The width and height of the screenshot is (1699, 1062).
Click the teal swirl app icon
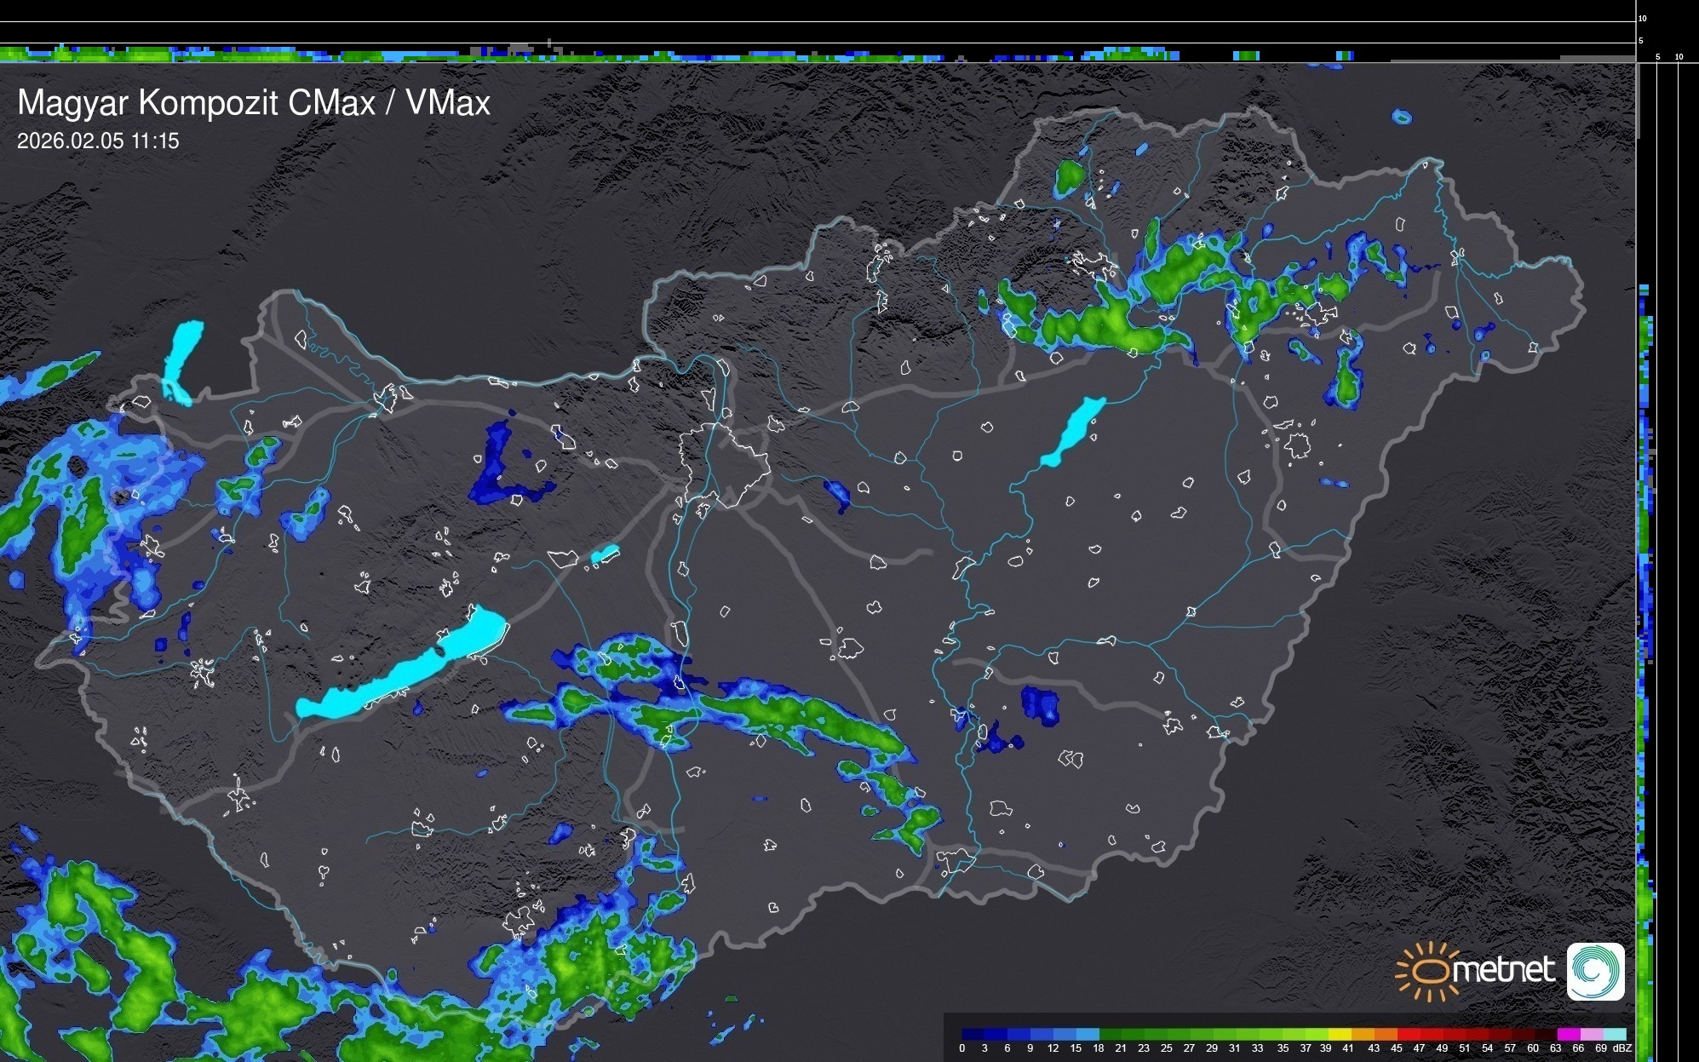(x=1595, y=971)
